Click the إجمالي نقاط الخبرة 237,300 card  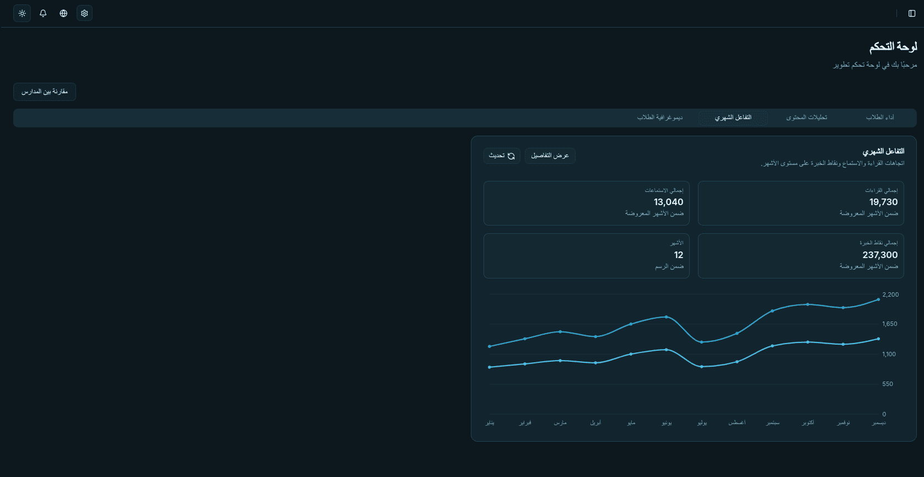pyautogui.click(x=801, y=256)
